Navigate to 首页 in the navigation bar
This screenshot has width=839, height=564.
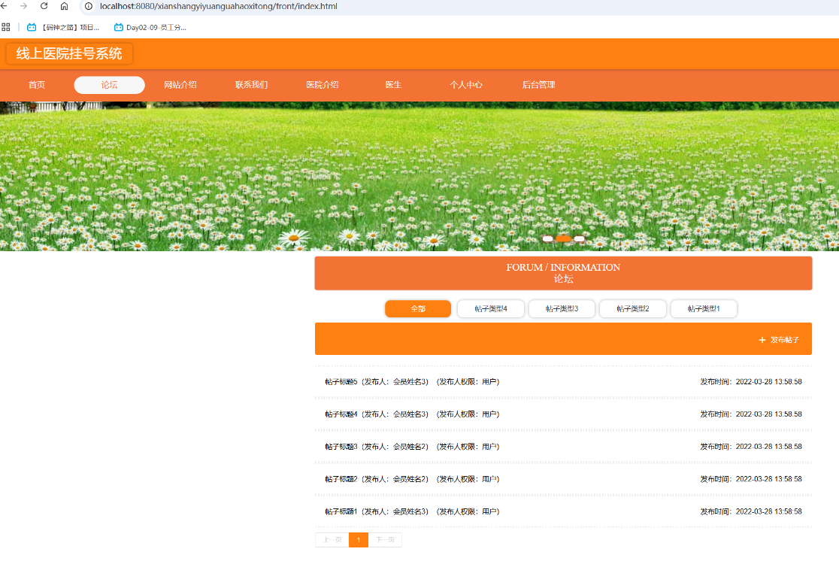[x=36, y=84]
